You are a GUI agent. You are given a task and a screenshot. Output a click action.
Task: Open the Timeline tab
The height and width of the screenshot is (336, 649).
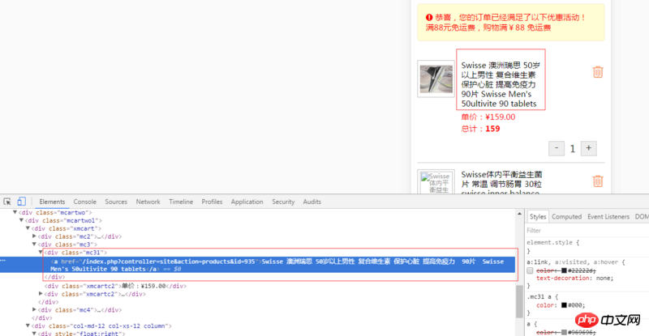(181, 202)
